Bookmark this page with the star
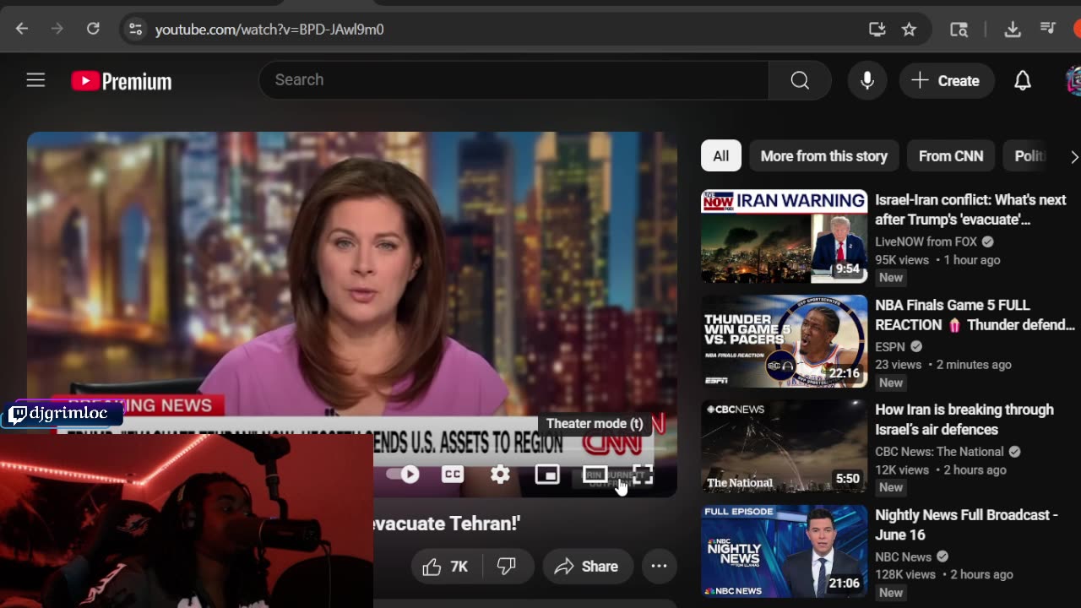1081x608 pixels. click(x=909, y=30)
